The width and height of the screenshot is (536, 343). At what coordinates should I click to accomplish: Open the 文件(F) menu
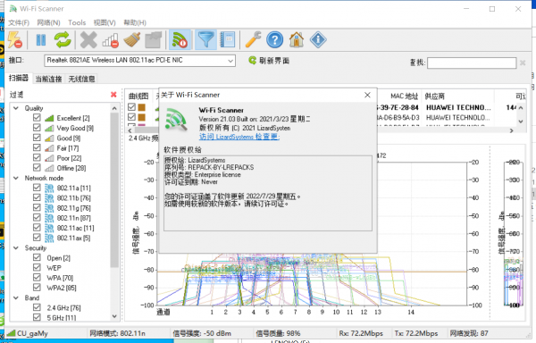pos(19,22)
